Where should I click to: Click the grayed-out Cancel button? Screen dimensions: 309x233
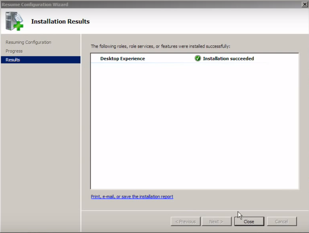(281, 222)
